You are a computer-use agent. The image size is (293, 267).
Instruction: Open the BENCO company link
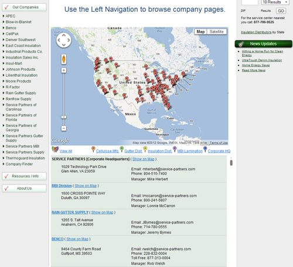point(57,239)
